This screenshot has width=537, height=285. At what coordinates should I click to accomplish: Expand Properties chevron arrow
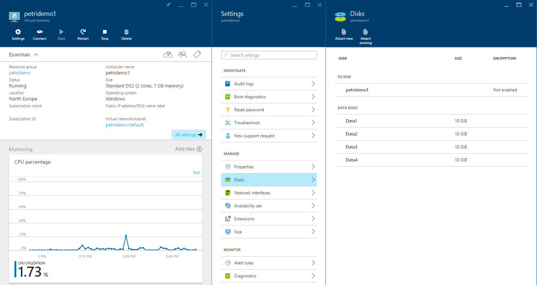(313, 167)
